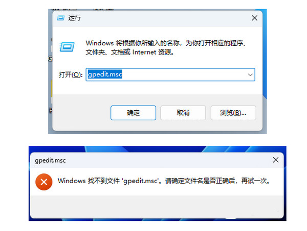Click the Run dialog description text
This screenshot has width=307, height=231.
point(166,47)
